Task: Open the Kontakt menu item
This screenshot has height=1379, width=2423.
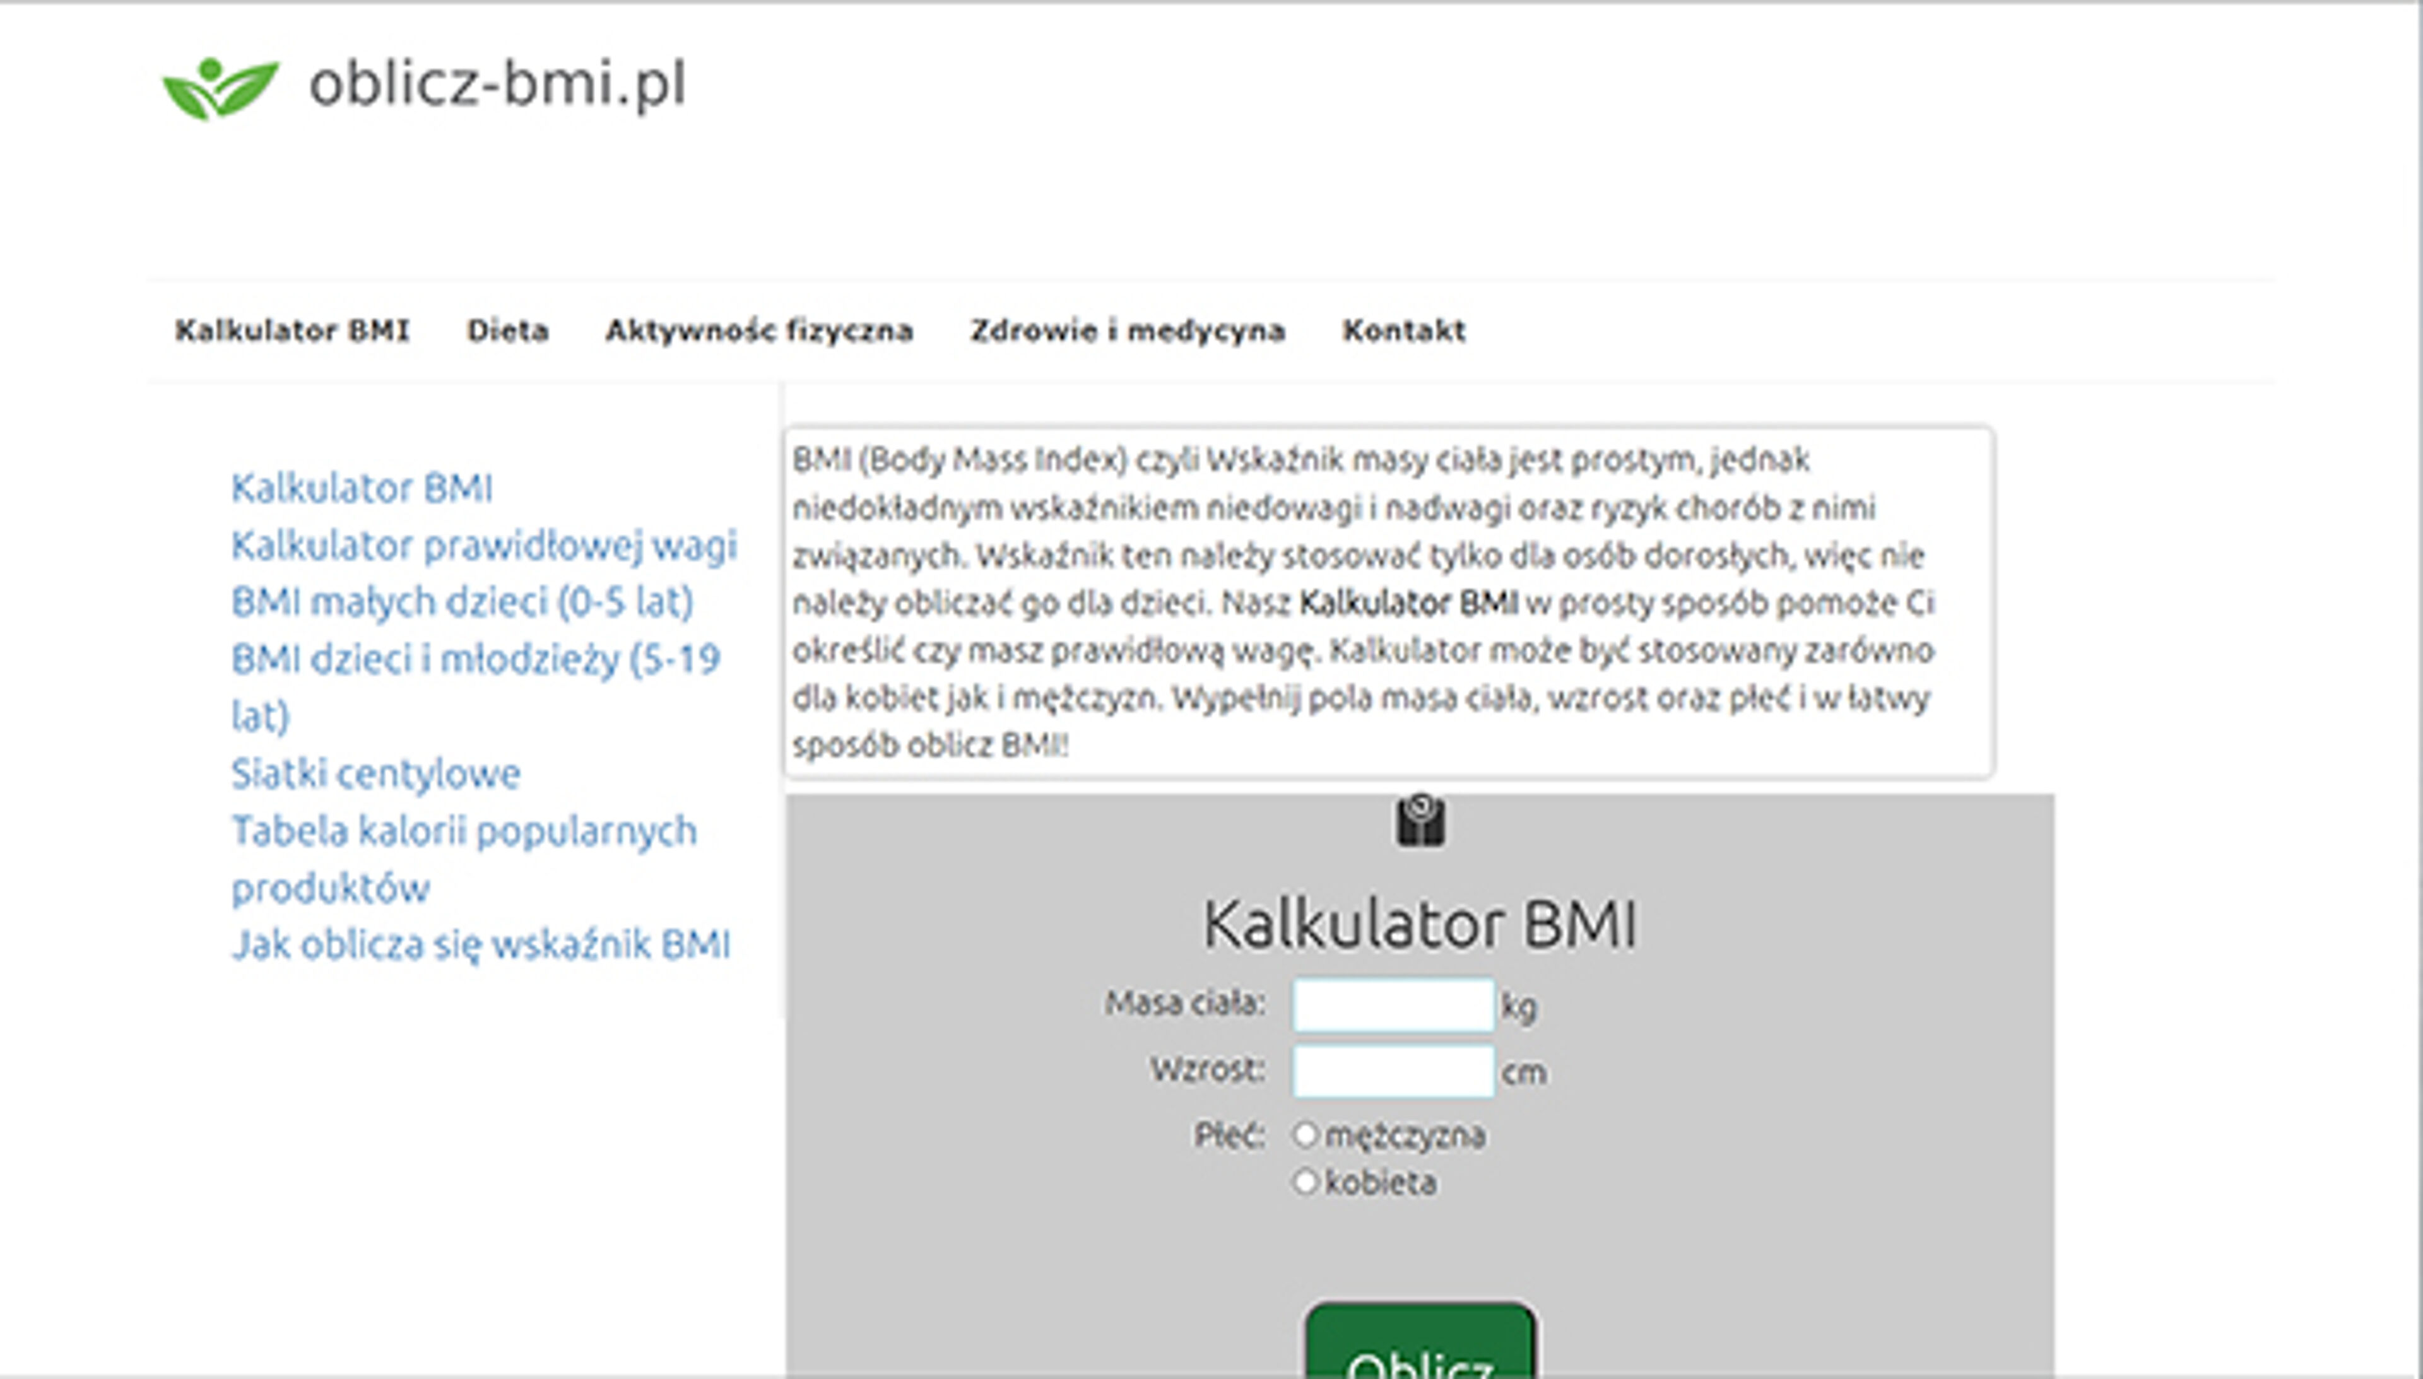Action: tap(1402, 331)
